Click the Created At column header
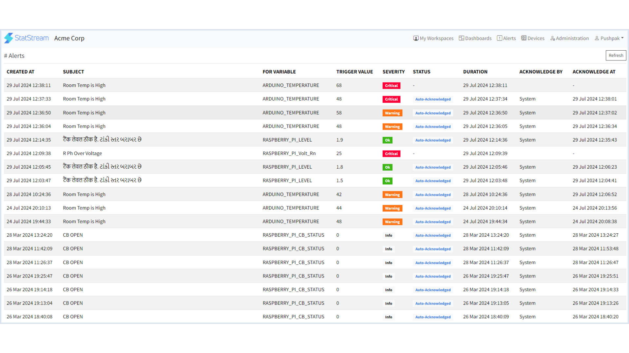629x353 pixels. (x=20, y=72)
